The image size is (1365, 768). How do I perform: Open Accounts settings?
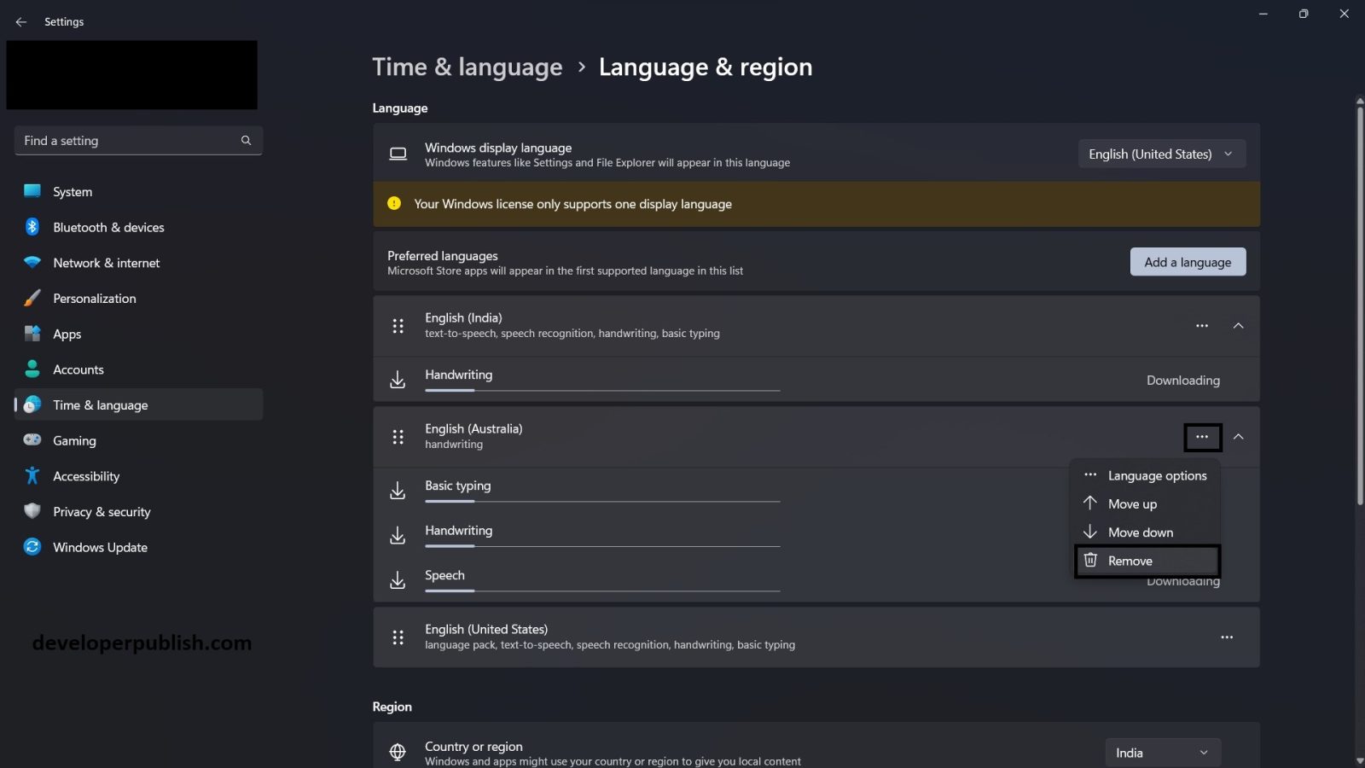pyautogui.click(x=78, y=369)
